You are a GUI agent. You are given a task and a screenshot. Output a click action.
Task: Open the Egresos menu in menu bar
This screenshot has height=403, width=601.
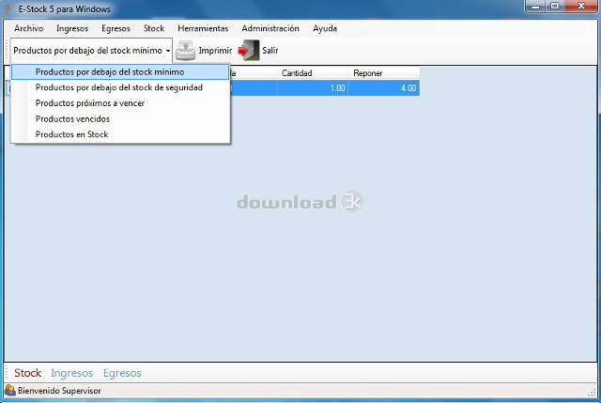point(116,28)
